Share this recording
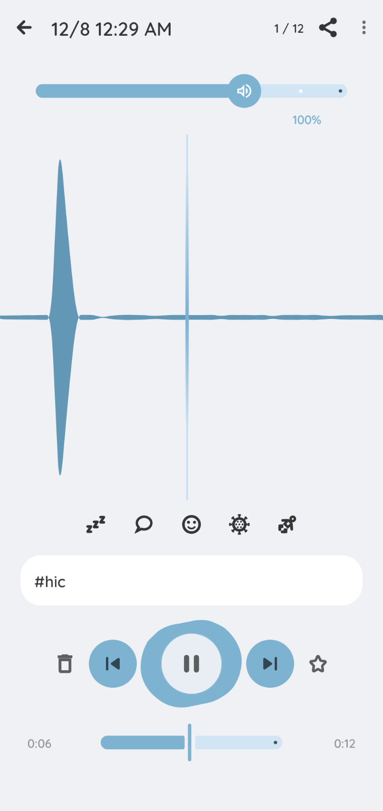Image resolution: width=383 pixels, height=811 pixels. (x=328, y=28)
